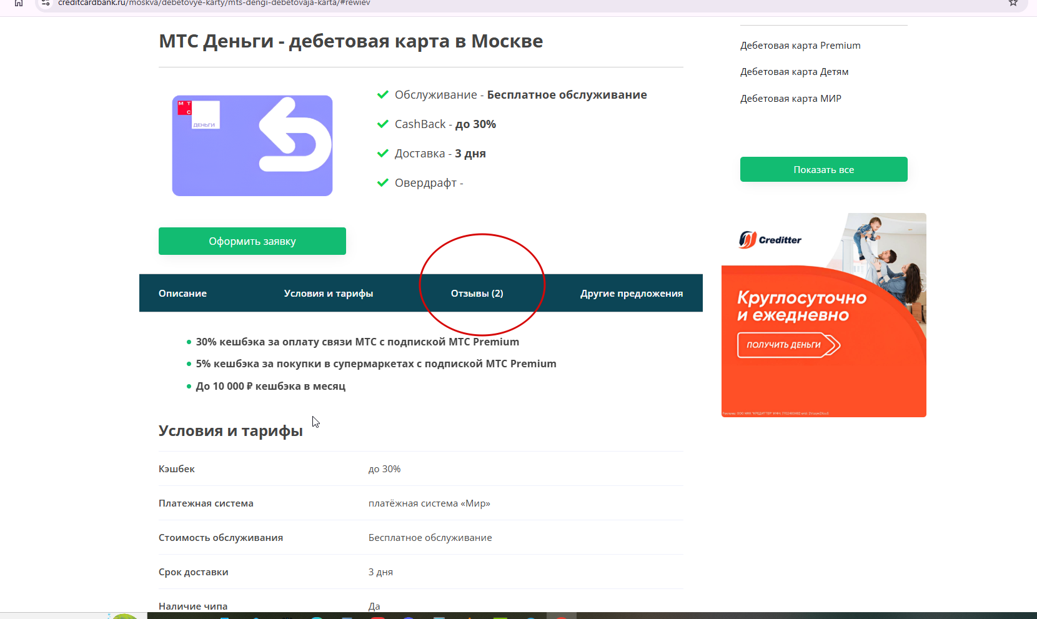Screen dimensions: 1037x619
Task: Click the Условия и тарифы section heading
Action: click(x=231, y=431)
